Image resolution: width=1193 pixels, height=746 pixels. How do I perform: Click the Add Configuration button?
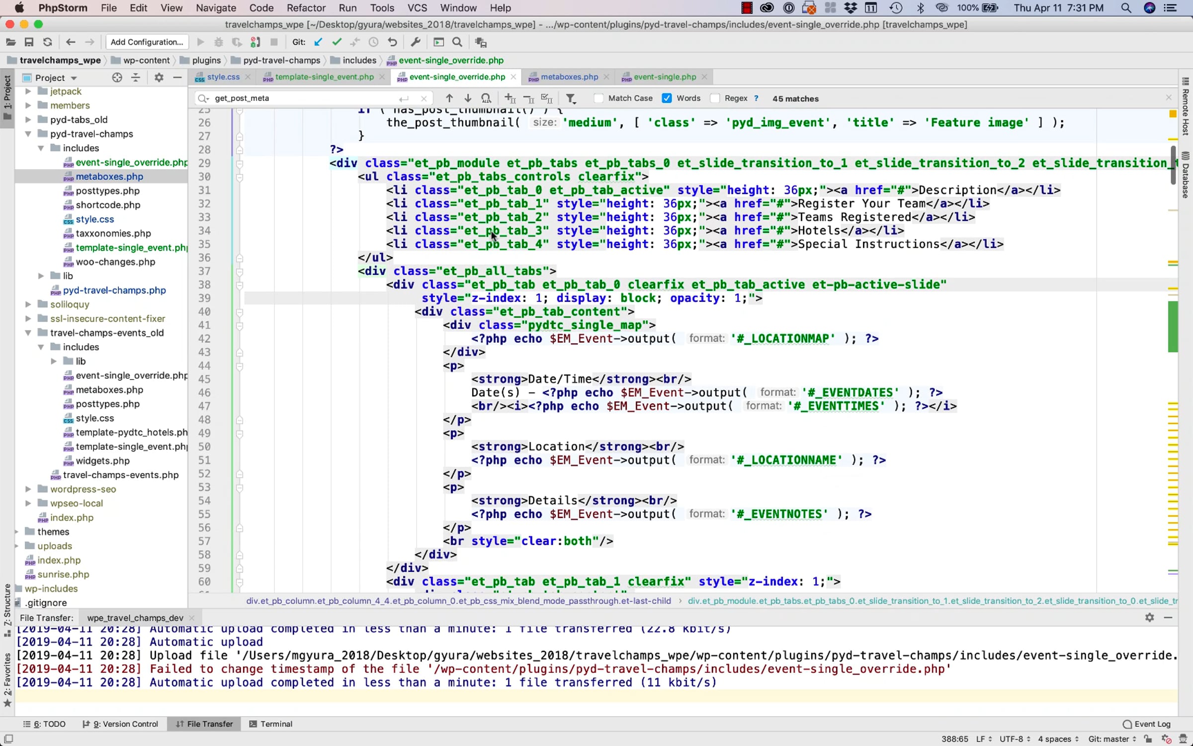click(147, 42)
